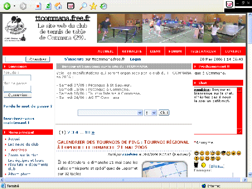Click the first smiley emoticon in chat

197,153
